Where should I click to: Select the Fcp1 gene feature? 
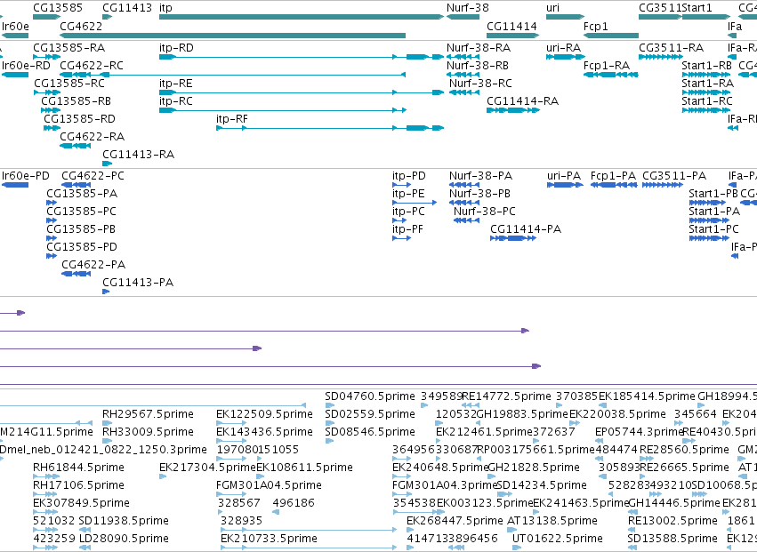coord(611,36)
